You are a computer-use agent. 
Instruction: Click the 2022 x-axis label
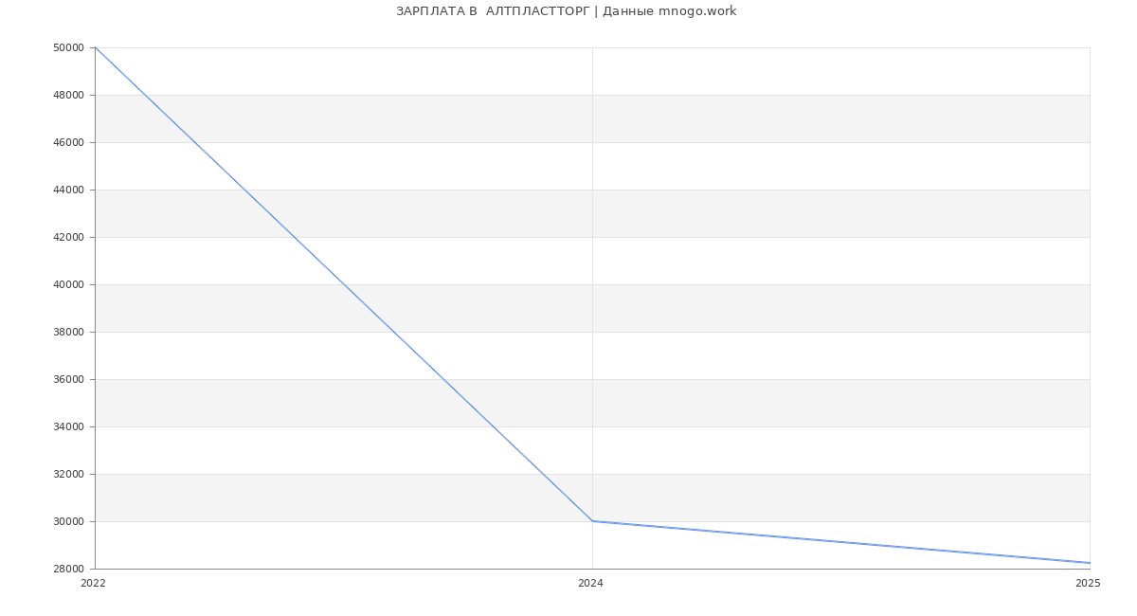point(94,584)
